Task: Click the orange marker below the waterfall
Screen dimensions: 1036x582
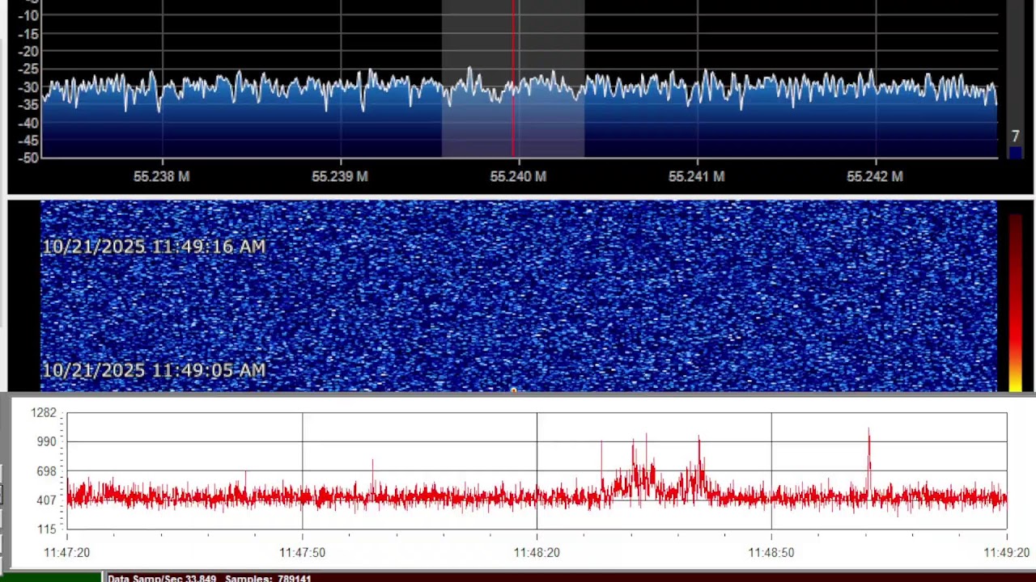Action: click(513, 390)
